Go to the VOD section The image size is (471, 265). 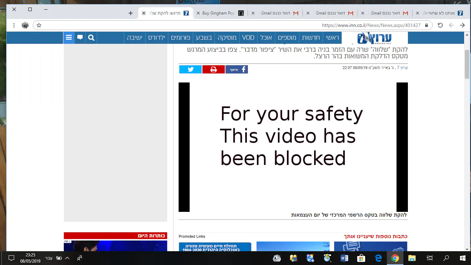248,38
